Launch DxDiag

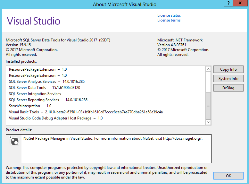[x=228, y=88]
